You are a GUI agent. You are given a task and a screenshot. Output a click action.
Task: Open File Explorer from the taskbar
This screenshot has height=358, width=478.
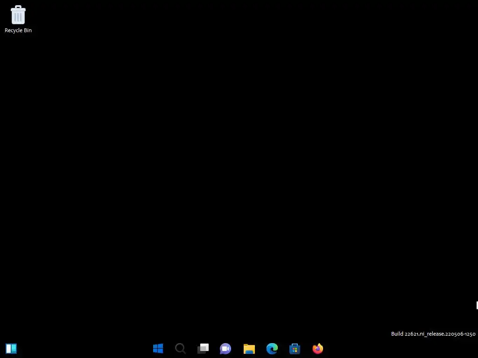[249, 349]
